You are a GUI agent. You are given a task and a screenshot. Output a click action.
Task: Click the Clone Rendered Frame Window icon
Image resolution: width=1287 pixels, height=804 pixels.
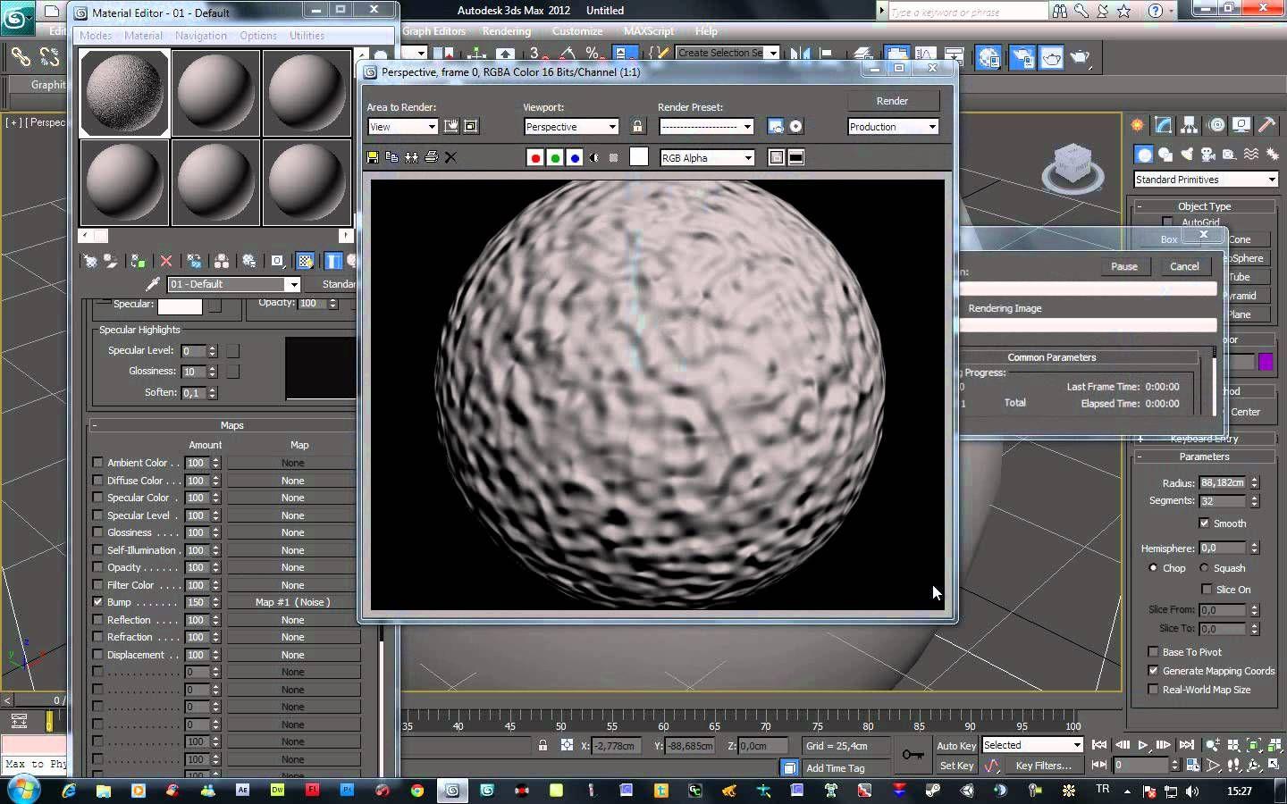(x=412, y=157)
